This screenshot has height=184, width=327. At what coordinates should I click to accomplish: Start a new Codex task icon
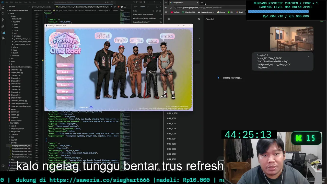[x=160, y=11]
